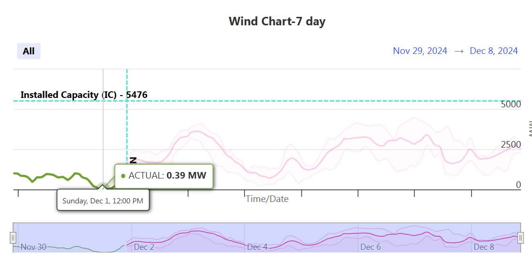Grab the right navigator range handle
This screenshot has height=254, width=532.
tap(521, 238)
